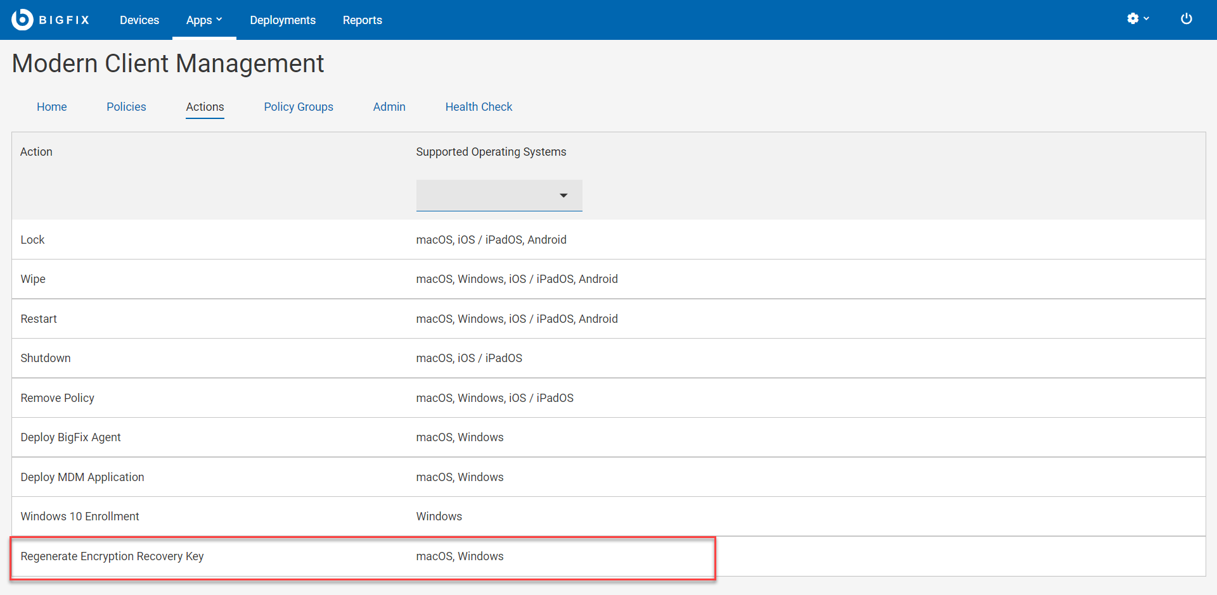This screenshot has height=595, width=1217.
Task: Open the Reports menu item
Action: point(362,20)
